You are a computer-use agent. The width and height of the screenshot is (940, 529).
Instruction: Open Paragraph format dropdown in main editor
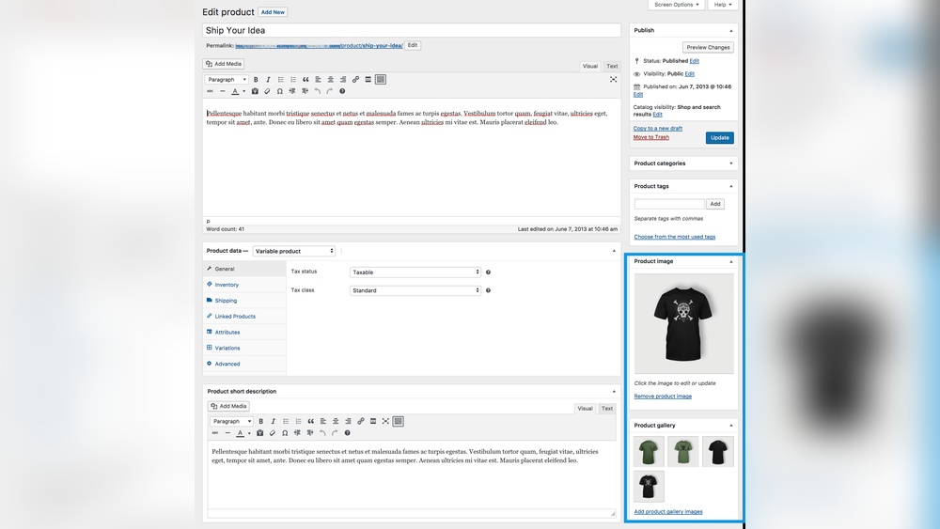coord(227,80)
